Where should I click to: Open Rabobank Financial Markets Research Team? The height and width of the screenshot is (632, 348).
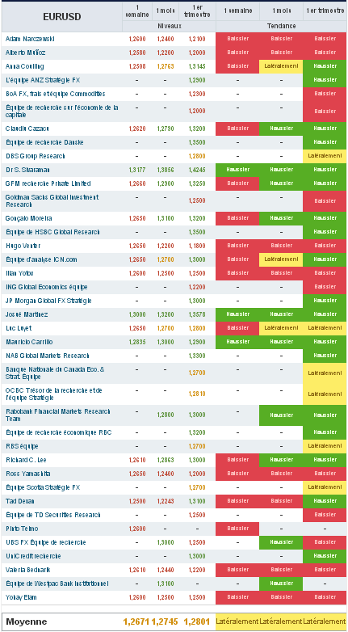57,415
